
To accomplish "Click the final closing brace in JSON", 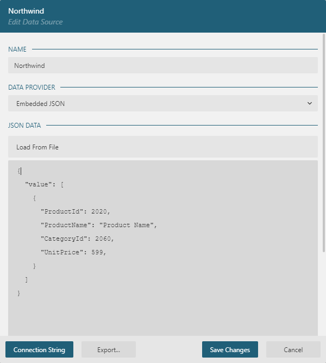I will pyautogui.click(x=19, y=293).
